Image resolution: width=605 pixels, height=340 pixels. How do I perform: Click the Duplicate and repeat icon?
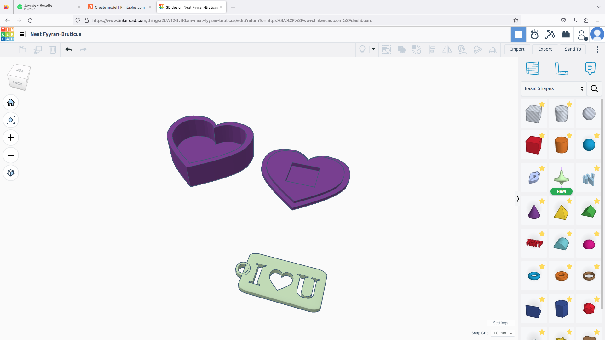pyautogui.click(x=38, y=49)
